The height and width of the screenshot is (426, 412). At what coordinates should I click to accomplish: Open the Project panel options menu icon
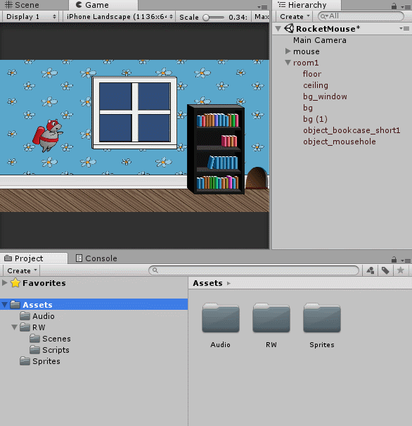[x=406, y=261]
